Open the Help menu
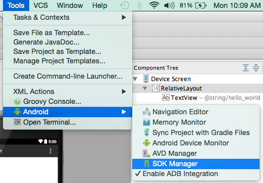Image resolution: width=263 pixels, height=183 pixels. (x=100, y=5)
